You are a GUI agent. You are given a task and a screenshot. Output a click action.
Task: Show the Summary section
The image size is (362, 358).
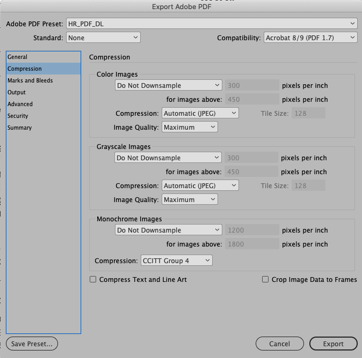[x=44, y=128]
